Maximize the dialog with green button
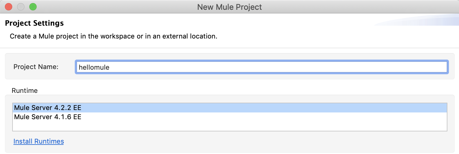 tap(33, 6)
